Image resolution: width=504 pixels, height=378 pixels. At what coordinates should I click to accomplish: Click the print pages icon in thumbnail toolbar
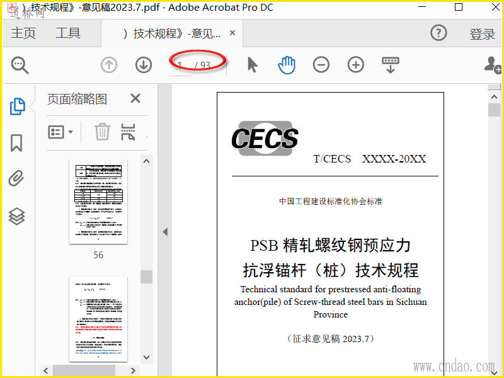128,132
